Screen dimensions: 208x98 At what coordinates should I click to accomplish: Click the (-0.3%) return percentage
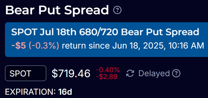coord(44,46)
